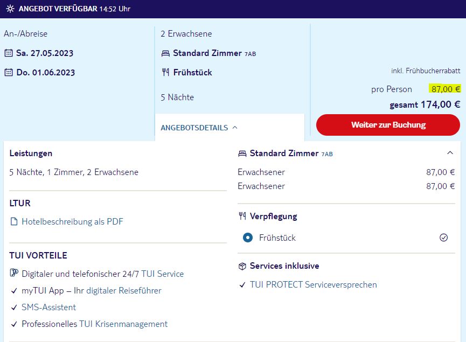This screenshot has width=466, height=342.
Task: Click the bed icon in the Standard Zimmer details header
Action: tap(242, 153)
